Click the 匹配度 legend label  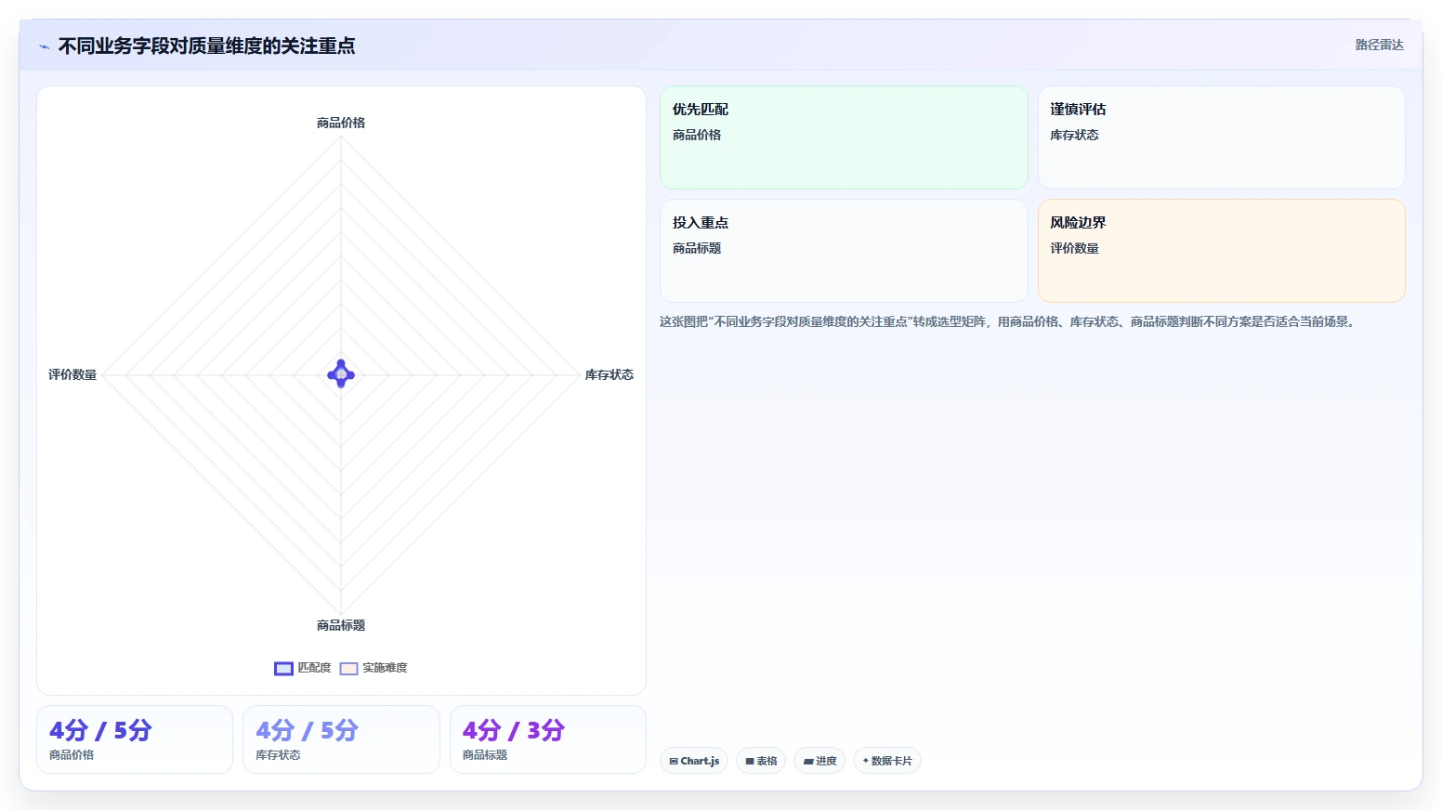(x=314, y=668)
